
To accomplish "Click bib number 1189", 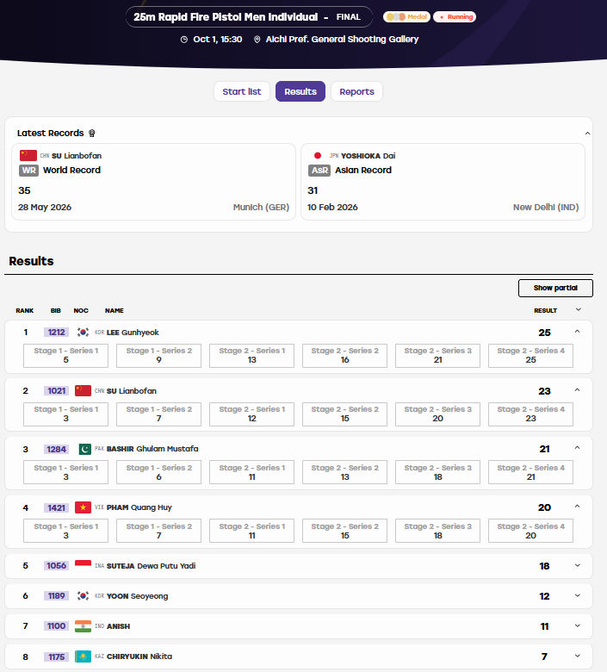I will 56,595.
